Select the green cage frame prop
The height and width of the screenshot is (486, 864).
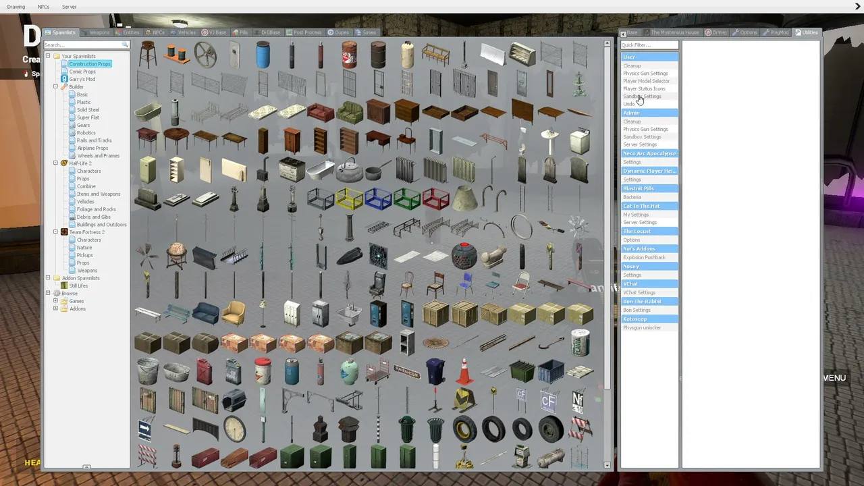click(x=407, y=198)
